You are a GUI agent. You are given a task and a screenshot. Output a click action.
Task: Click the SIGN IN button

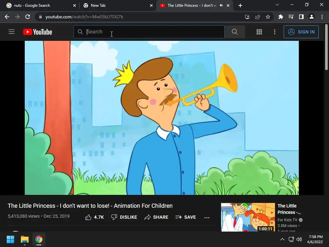tap(301, 32)
